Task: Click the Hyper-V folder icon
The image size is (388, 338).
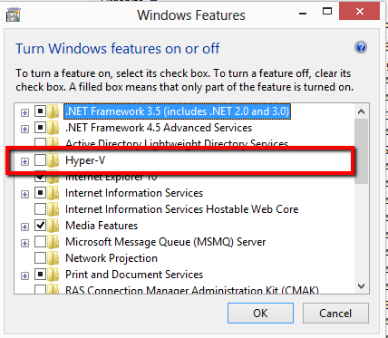Action: coord(53,160)
